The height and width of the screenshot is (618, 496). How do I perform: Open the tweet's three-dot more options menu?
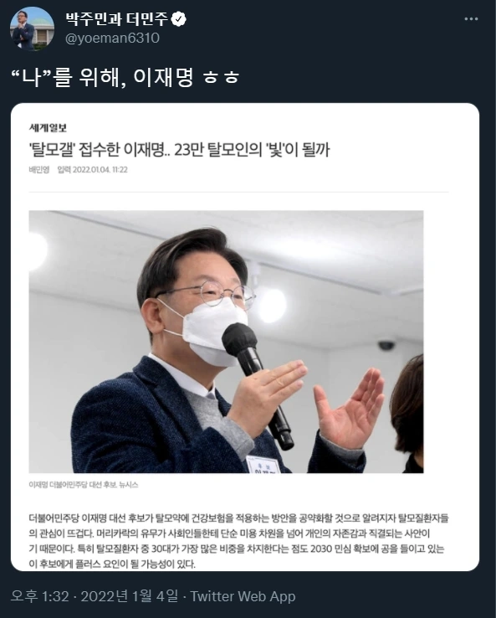pyautogui.click(x=471, y=19)
